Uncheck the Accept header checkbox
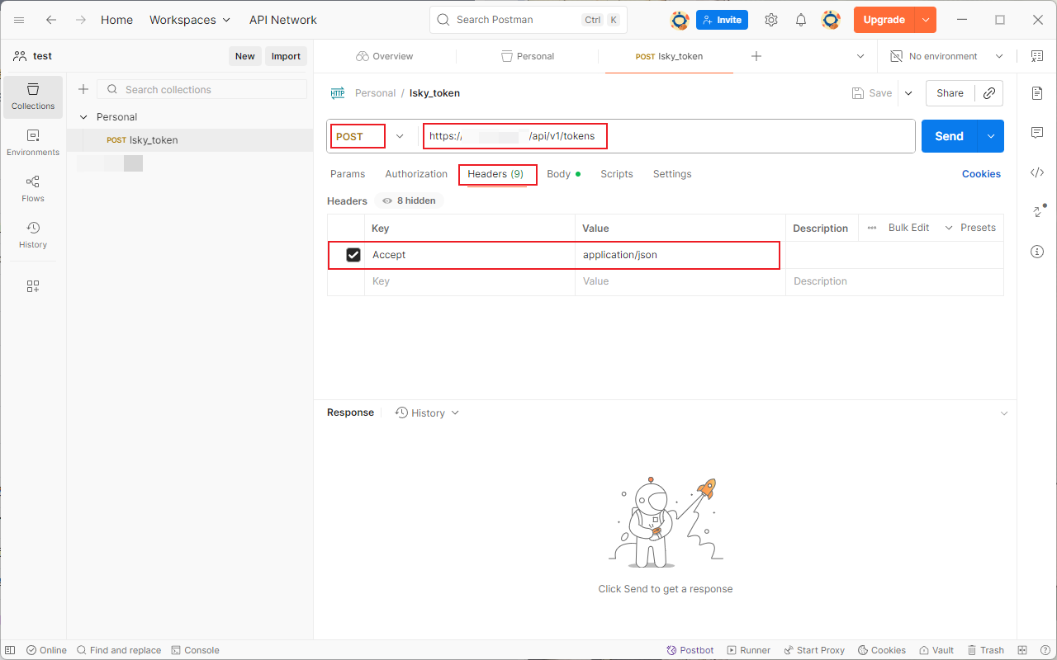Image resolution: width=1057 pixels, height=660 pixels. point(353,255)
